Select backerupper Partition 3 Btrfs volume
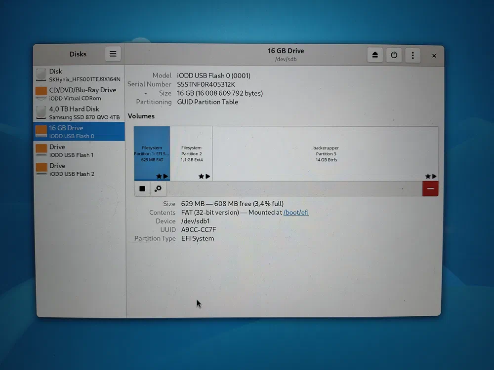Viewport: 494px width, 370px height. click(x=326, y=153)
